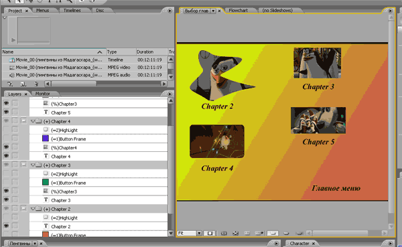Click the text layer icon of Chapter 4
This screenshot has height=247, width=402.
[46, 156]
